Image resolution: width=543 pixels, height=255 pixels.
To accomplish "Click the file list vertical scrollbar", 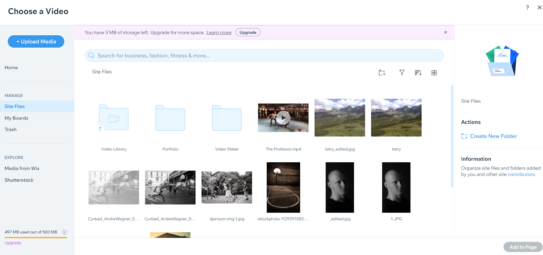I will 452,136.
